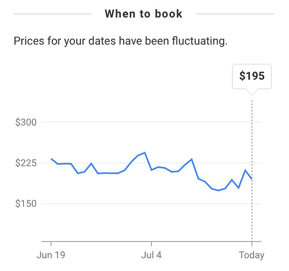The width and height of the screenshot is (289, 271).
Task: Click the price peak right after Jul 4
Action: [x=191, y=159]
